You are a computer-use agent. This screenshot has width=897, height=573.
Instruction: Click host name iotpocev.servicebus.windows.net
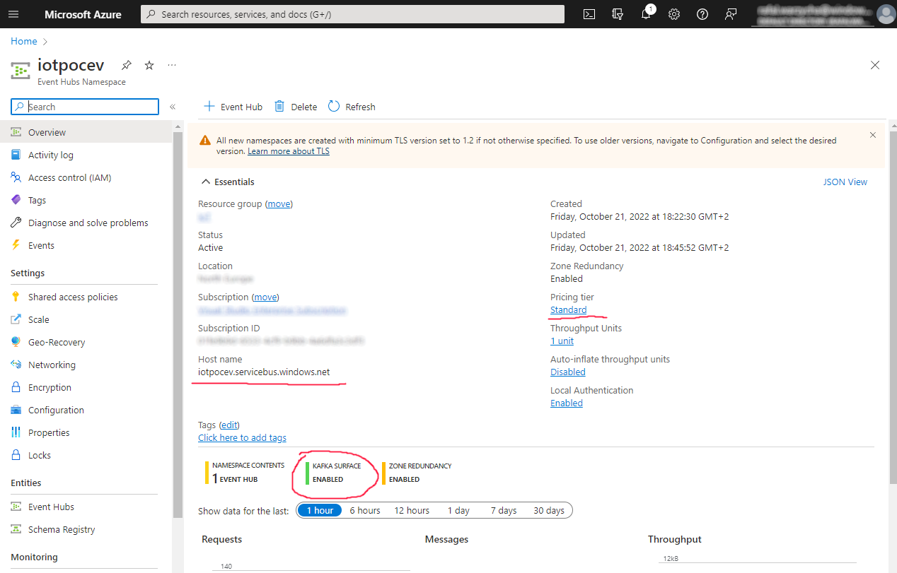pos(264,372)
